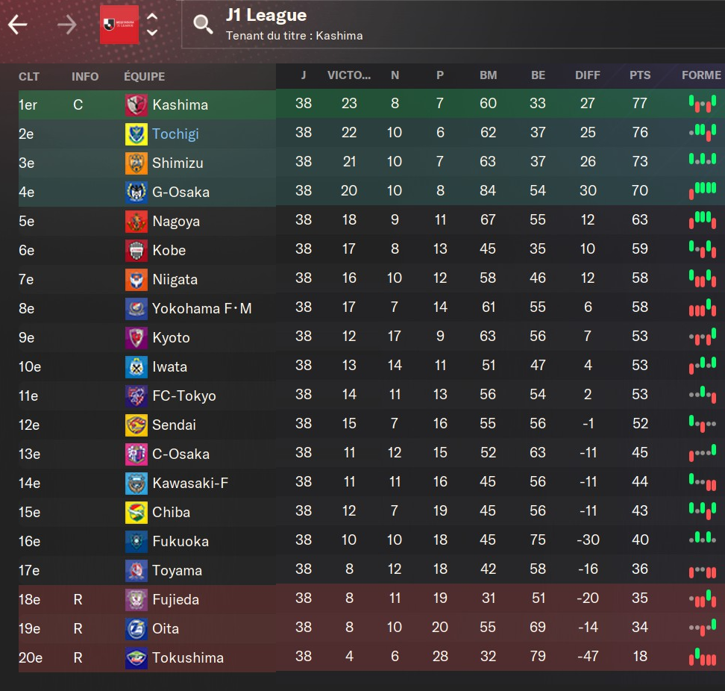Click the forward arrow navigation button

pyautogui.click(x=67, y=25)
